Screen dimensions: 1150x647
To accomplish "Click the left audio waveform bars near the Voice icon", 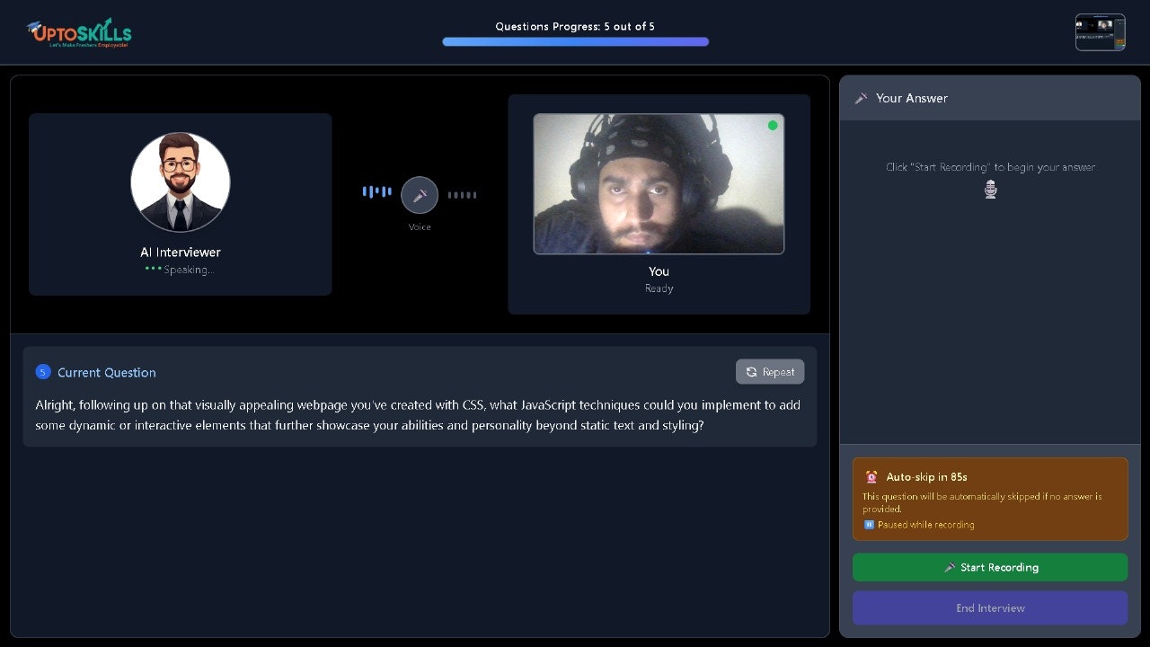I will tap(376, 191).
